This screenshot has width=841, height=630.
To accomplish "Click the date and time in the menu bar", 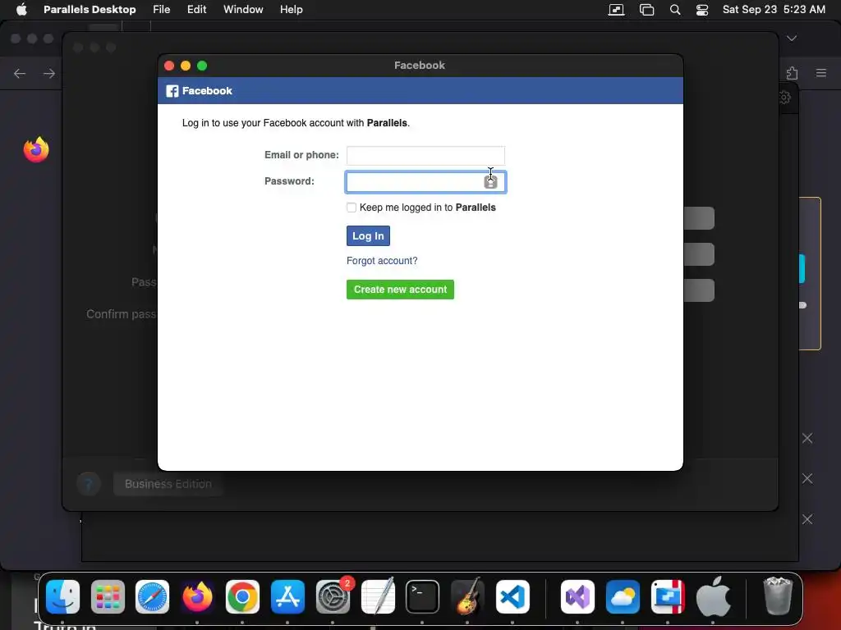I will [x=774, y=10].
